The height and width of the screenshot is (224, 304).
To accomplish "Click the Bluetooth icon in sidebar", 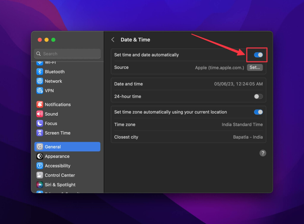I will 40,72.
